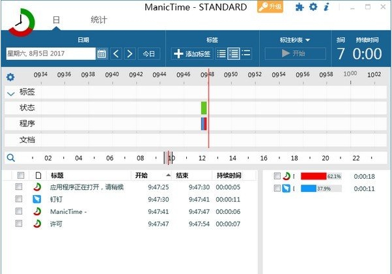Click ManicTime icon in 62.1% summary row
Image resolution: width=392 pixels, height=274 pixels.
[287, 176]
